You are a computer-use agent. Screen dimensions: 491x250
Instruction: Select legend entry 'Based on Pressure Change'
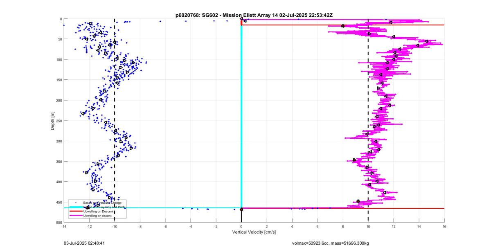click(102, 203)
